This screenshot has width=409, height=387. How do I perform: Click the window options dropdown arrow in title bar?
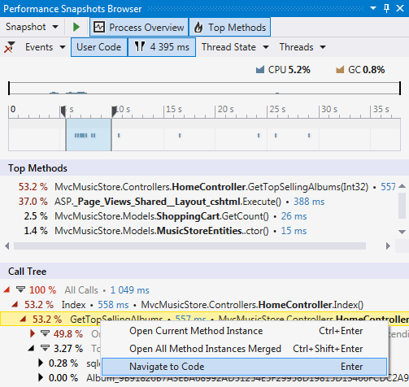point(373,8)
